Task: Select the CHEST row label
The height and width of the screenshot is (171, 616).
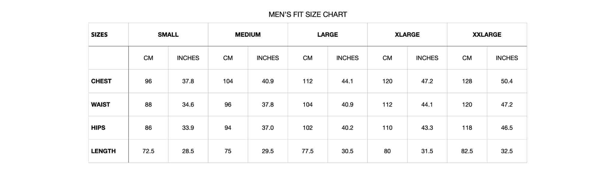Action: [x=101, y=81]
